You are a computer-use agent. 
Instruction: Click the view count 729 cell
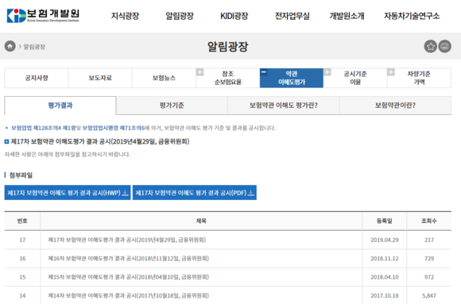click(x=429, y=259)
